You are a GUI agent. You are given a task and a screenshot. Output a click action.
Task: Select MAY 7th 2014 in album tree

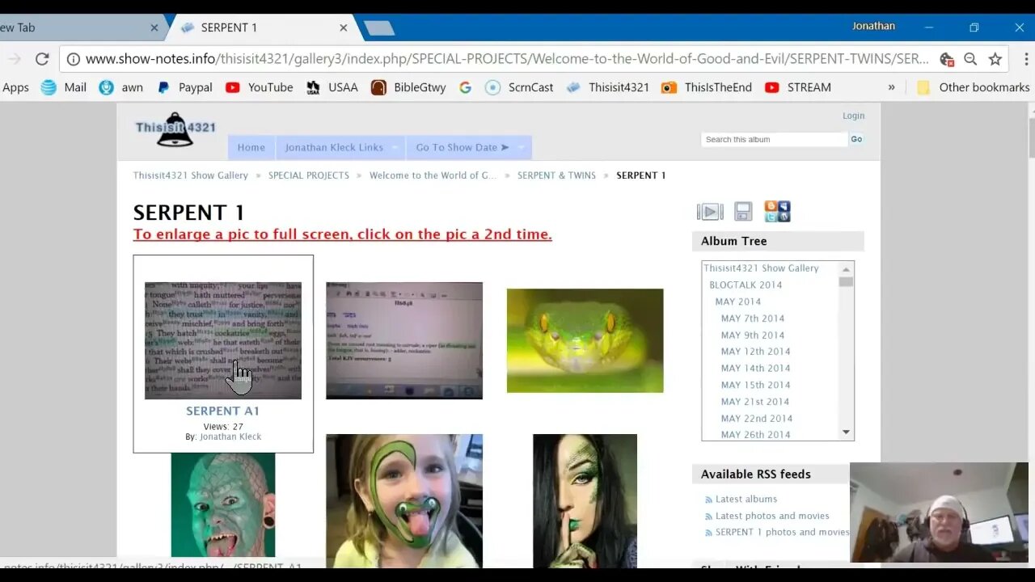753,318
